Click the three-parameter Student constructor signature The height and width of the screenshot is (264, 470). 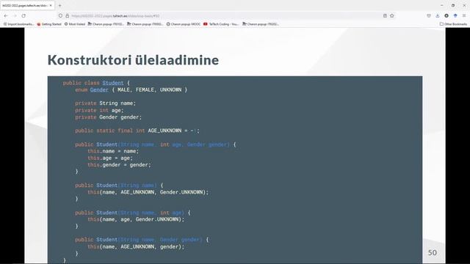[155, 144]
